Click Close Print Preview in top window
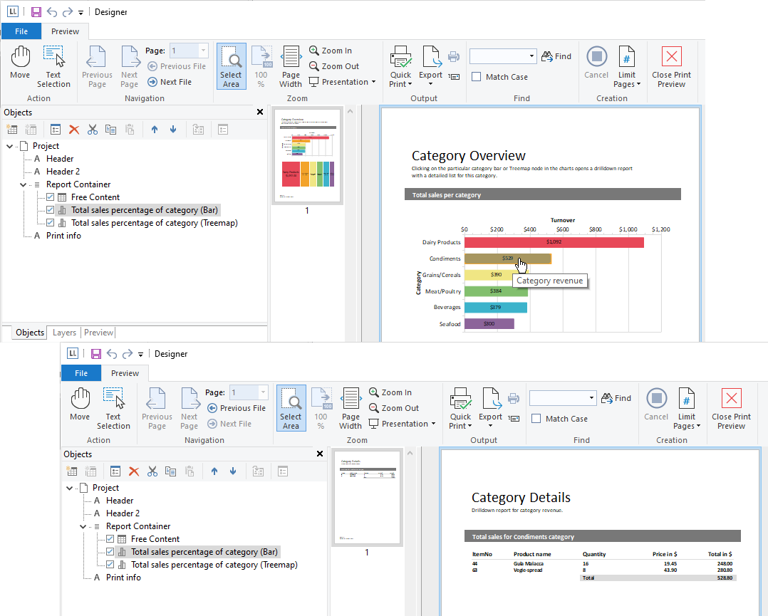Viewport: 768px width, 616px height. click(x=672, y=67)
